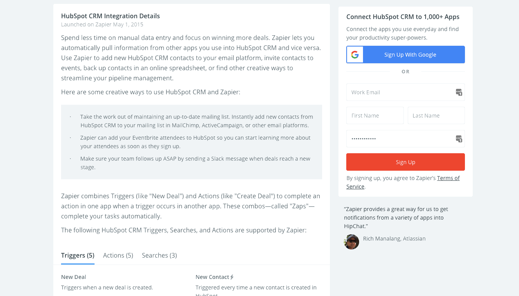Click the HubSpot CRM Integration Details heading

click(110, 16)
